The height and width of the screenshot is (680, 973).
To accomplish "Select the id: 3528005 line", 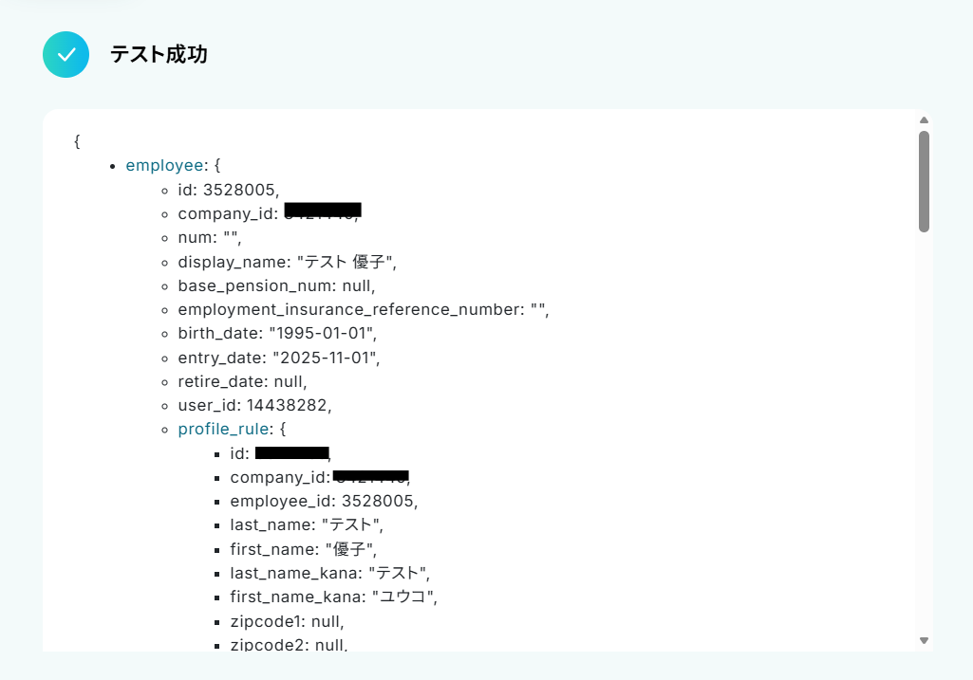I will click(229, 190).
